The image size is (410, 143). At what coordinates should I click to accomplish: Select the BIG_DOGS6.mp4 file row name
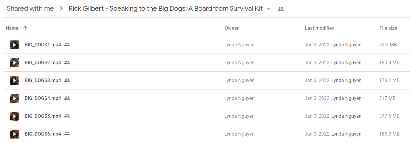click(43, 134)
